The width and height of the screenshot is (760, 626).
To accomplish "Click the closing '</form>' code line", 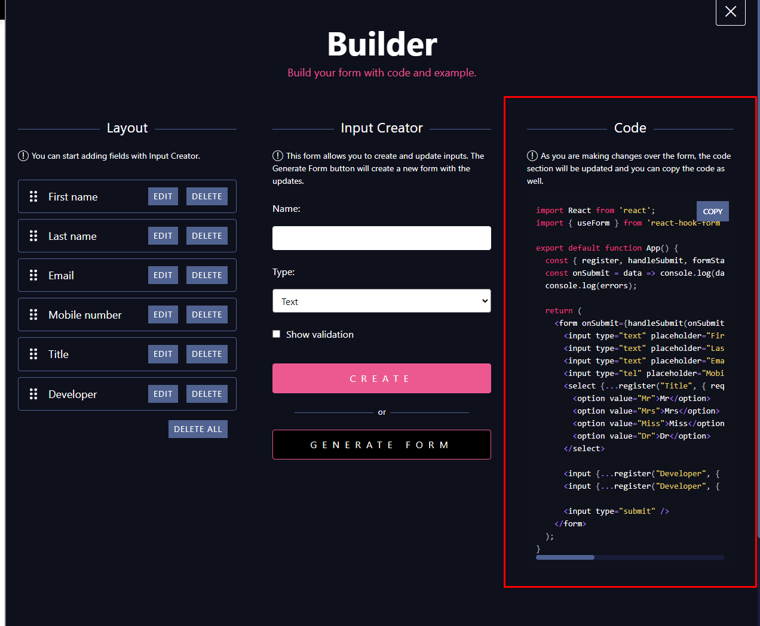I will pyautogui.click(x=570, y=523).
